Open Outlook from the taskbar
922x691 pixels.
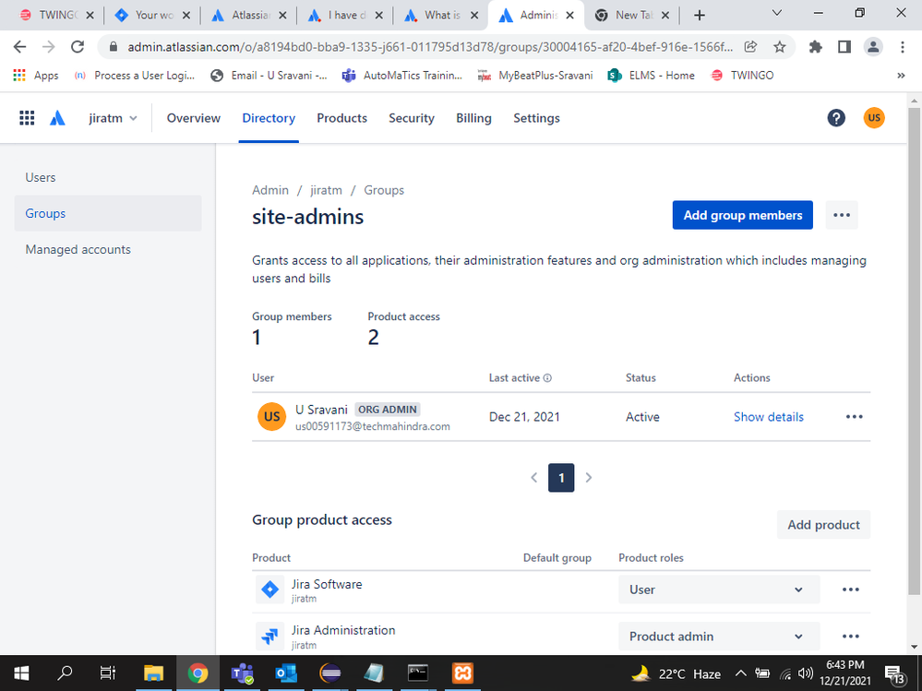[x=286, y=673]
